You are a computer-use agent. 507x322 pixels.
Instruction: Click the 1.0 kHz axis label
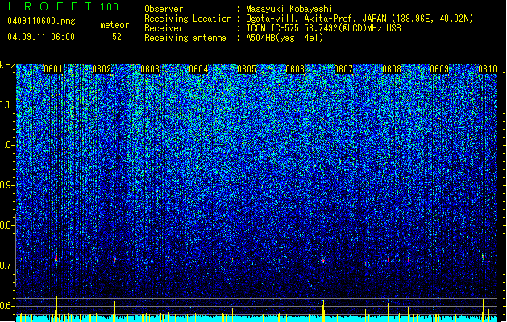pos(7,145)
